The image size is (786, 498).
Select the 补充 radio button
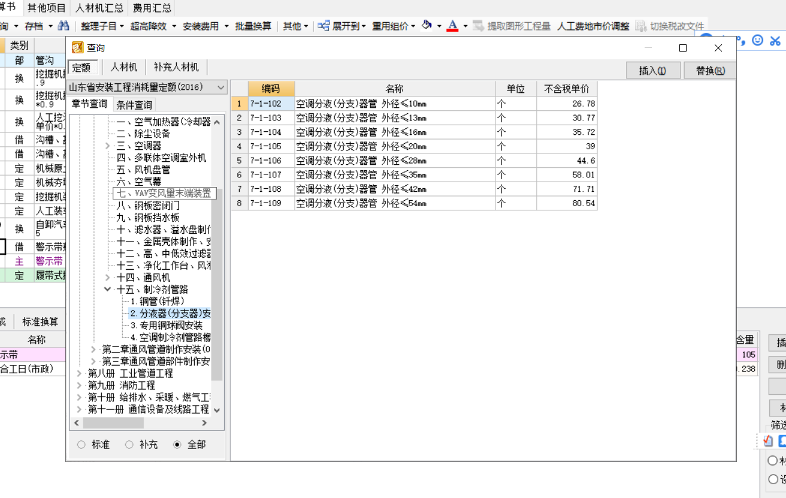tap(129, 445)
